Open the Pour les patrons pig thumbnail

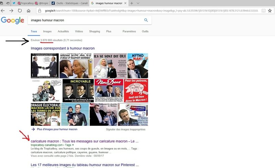[136, 91]
